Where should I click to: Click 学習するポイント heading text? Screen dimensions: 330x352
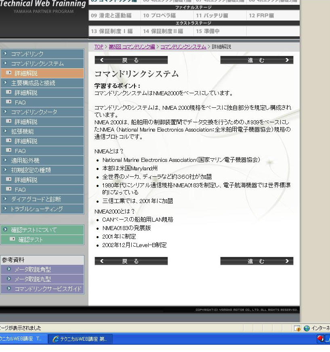point(118,86)
